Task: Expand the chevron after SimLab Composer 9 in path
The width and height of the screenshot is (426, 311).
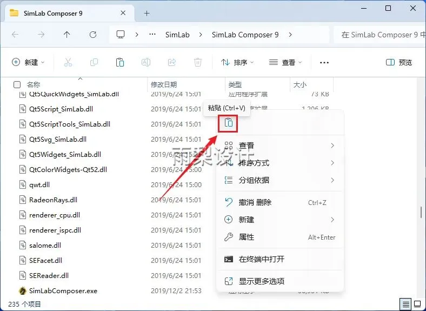Action: pyautogui.click(x=290, y=35)
